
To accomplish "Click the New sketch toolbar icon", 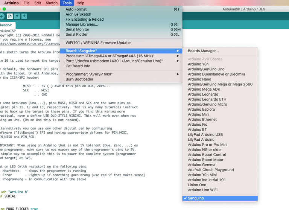I will [x=10, y=16].
